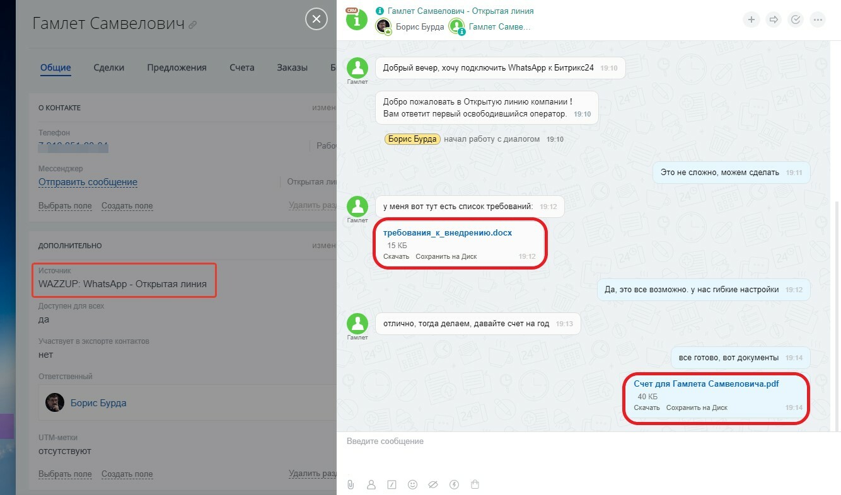
Task: Open quick answers lightning icon
Action: (454, 484)
